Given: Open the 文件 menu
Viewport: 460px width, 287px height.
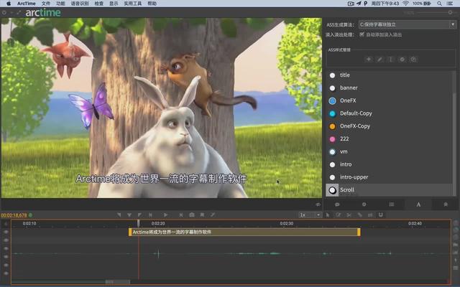Looking at the screenshot, I should 46,4.
